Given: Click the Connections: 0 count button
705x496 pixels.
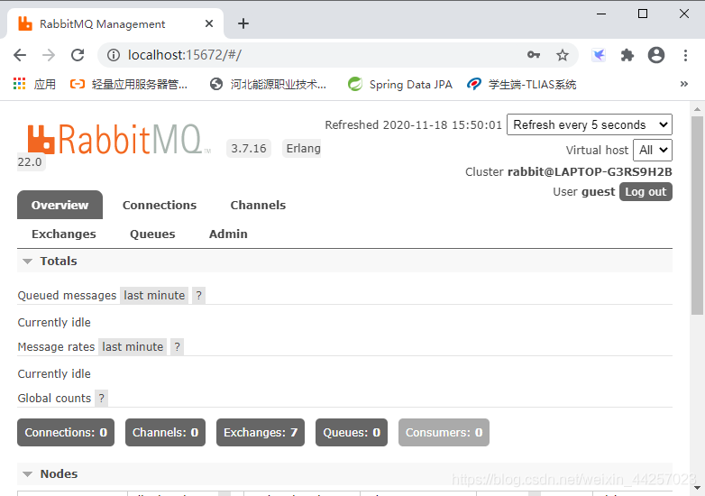Looking at the screenshot, I should click(x=66, y=432).
